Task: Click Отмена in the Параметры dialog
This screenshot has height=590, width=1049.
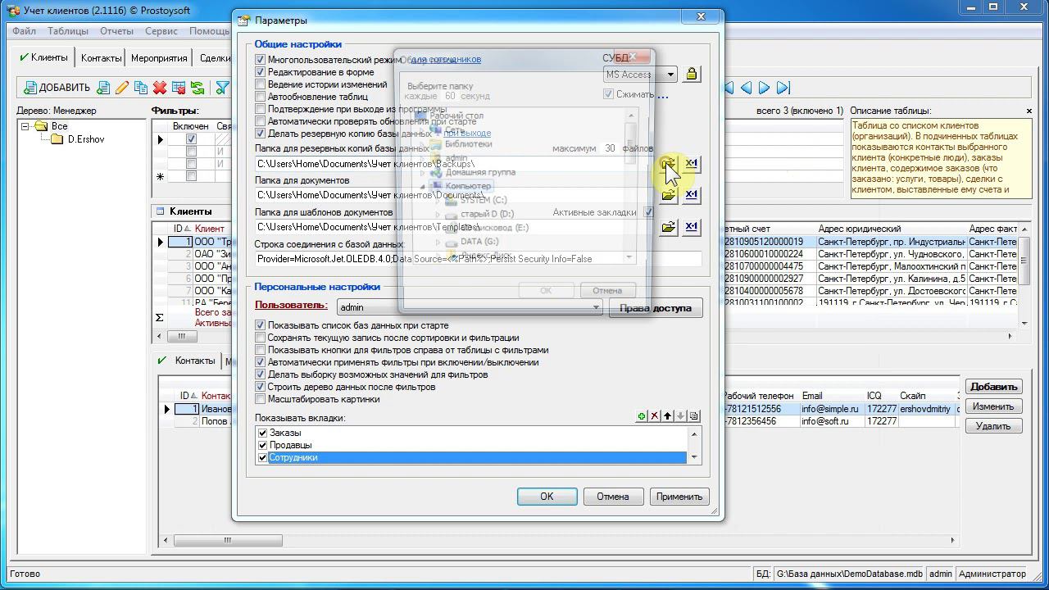Action: (x=613, y=497)
